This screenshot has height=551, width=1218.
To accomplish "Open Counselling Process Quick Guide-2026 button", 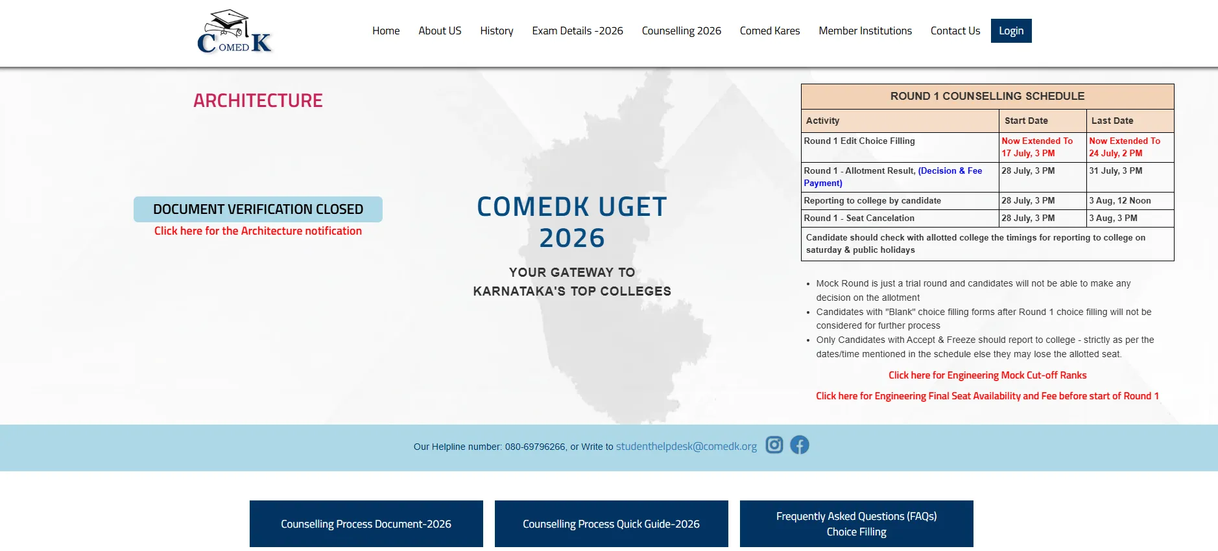I will (612, 524).
